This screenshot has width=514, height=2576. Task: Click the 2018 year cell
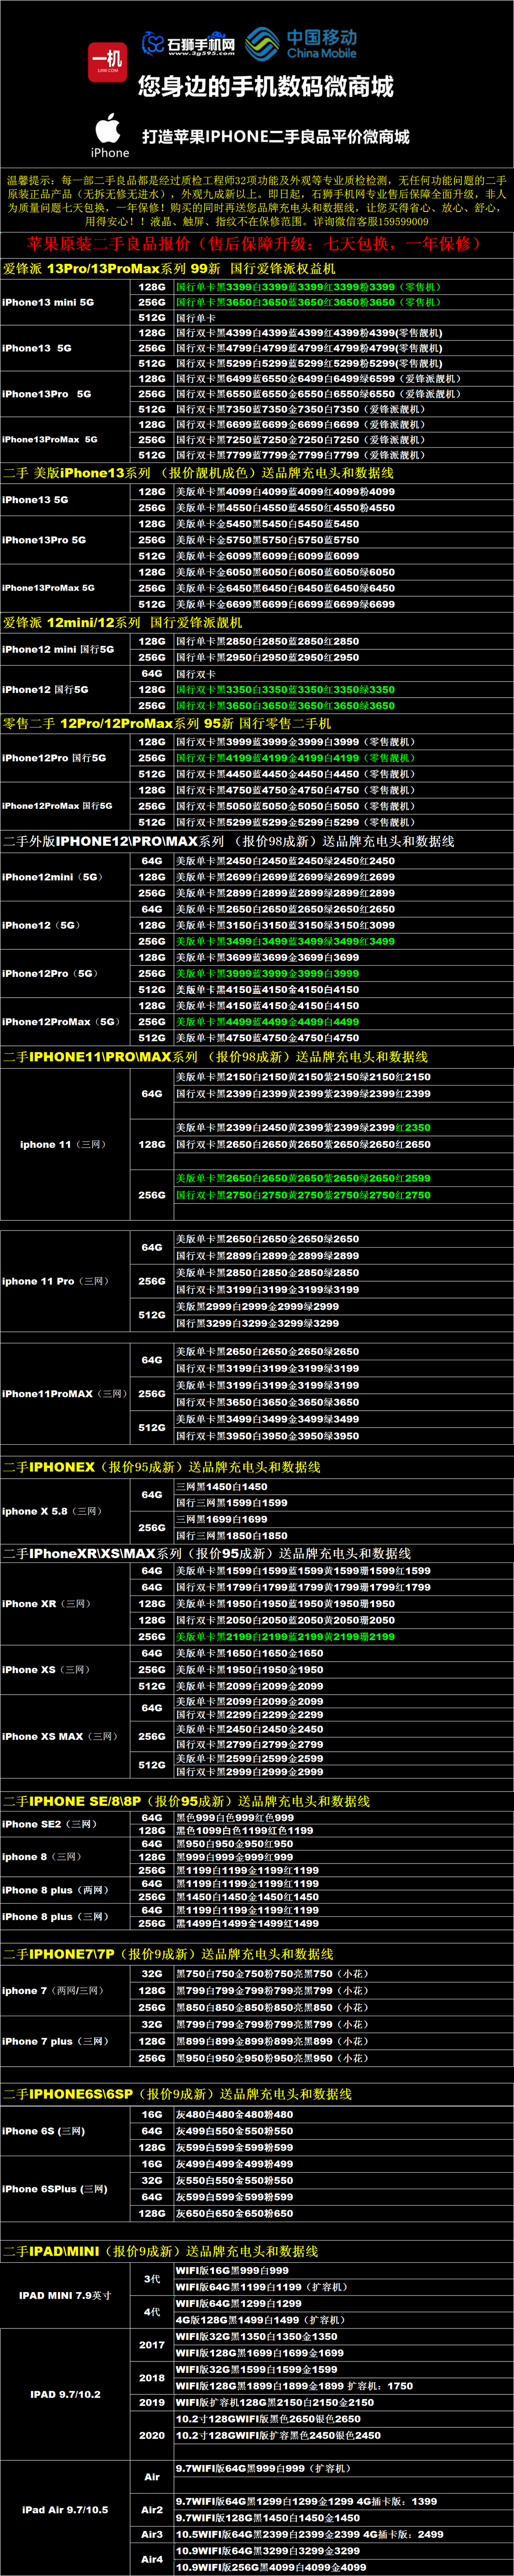click(x=152, y=2377)
